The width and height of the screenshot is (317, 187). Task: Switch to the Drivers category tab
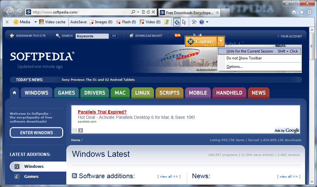[95, 93]
